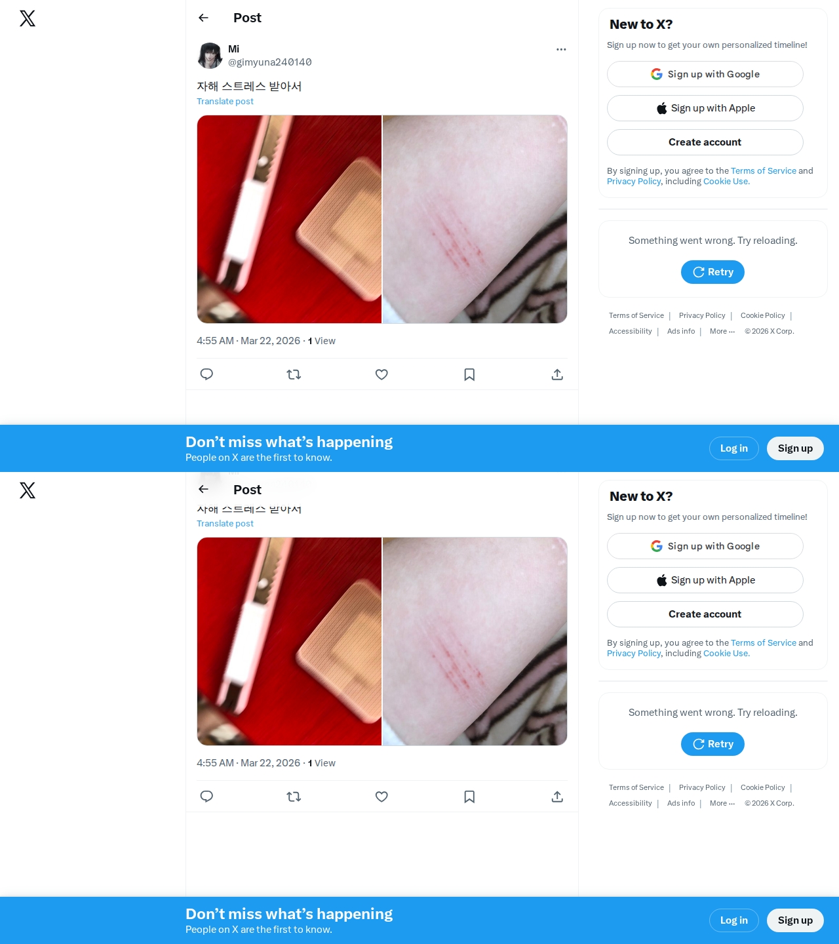Viewport: 839px width, 944px height.
Task: Click the Retry button in the upper error panel
Action: click(712, 272)
